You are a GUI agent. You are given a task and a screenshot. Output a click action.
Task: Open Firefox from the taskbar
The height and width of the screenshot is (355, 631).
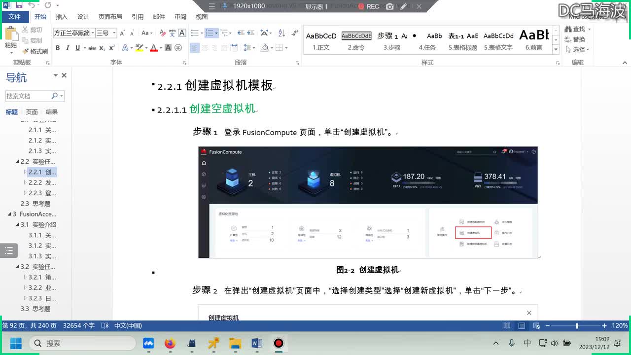170,343
